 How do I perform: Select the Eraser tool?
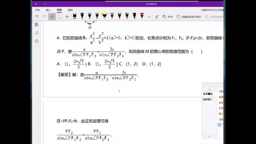[x=75, y=16]
